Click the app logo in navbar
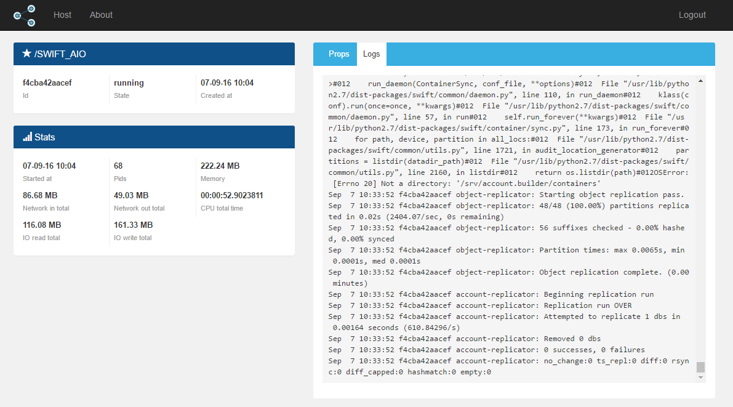The width and height of the screenshot is (733, 407). (24, 15)
